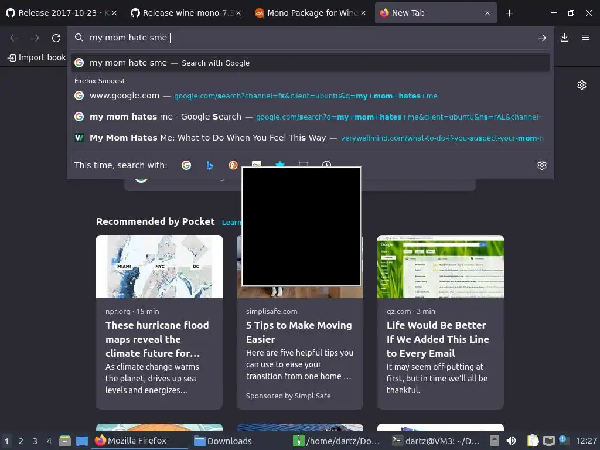Open the Learn more link by Pocket
The height and width of the screenshot is (450, 600).
click(x=231, y=222)
